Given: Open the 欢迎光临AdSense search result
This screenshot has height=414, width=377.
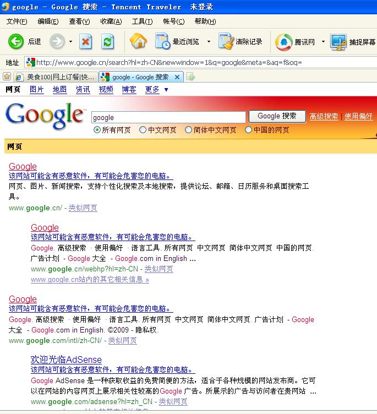Looking at the screenshot, I should click(x=66, y=360).
